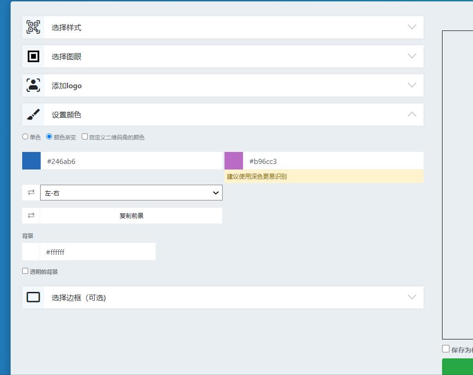Screen dimensions: 473x375
Task: Collapse the 设置颜色 section
Action: coord(412,114)
